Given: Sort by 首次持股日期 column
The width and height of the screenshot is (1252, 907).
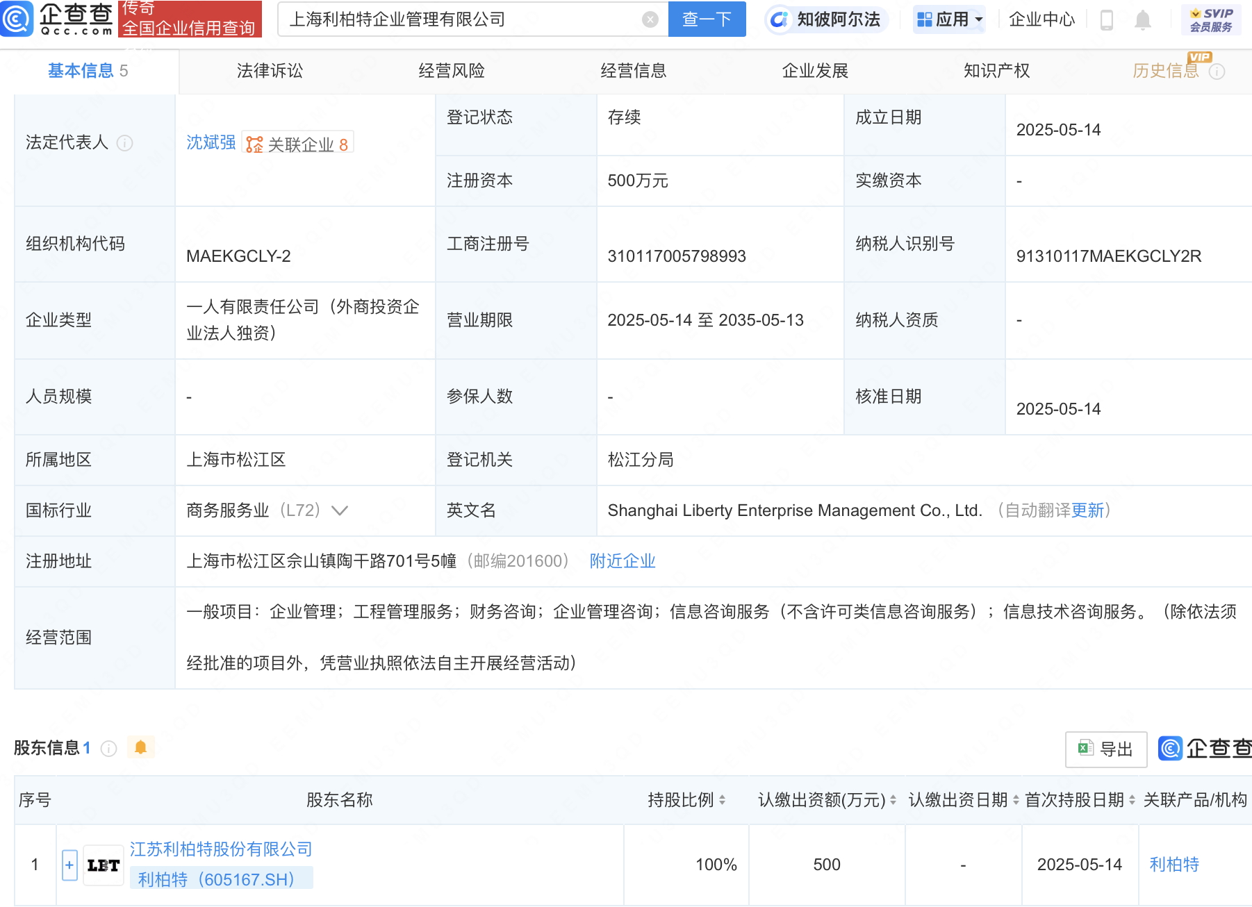Looking at the screenshot, I should click(1132, 800).
